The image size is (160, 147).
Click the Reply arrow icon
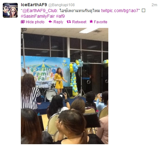[50, 22]
